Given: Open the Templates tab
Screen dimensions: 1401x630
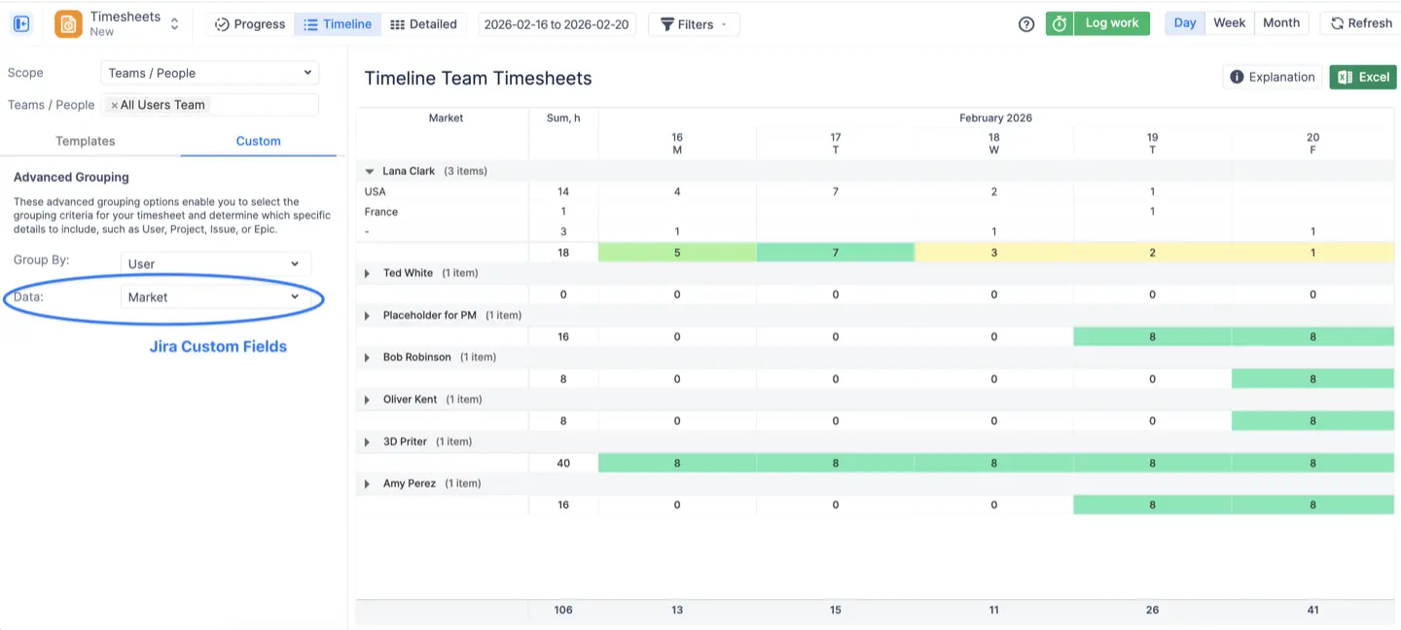Looking at the screenshot, I should tap(85, 140).
